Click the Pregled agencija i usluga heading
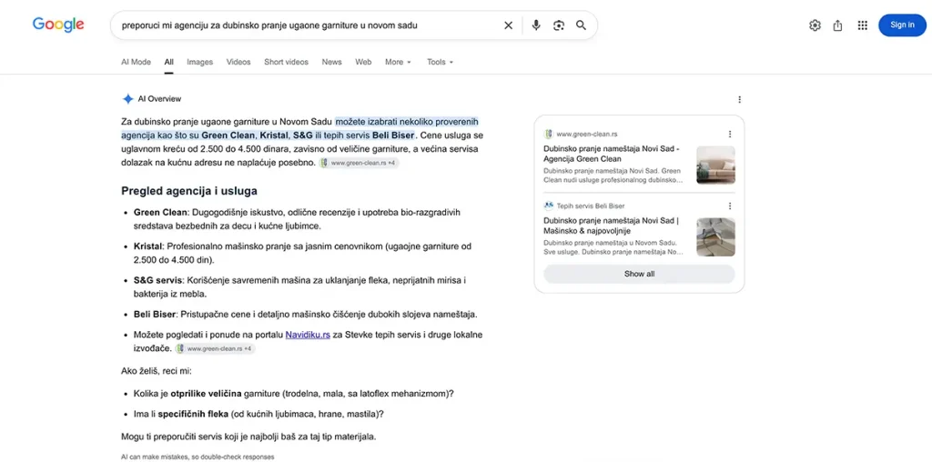Image resolution: width=932 pixels, height=462 pixels. pyautogui.click(x=189, y=191)
